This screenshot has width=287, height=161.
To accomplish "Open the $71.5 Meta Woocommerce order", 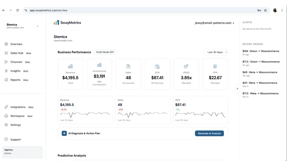I will [x=261, y=95].
